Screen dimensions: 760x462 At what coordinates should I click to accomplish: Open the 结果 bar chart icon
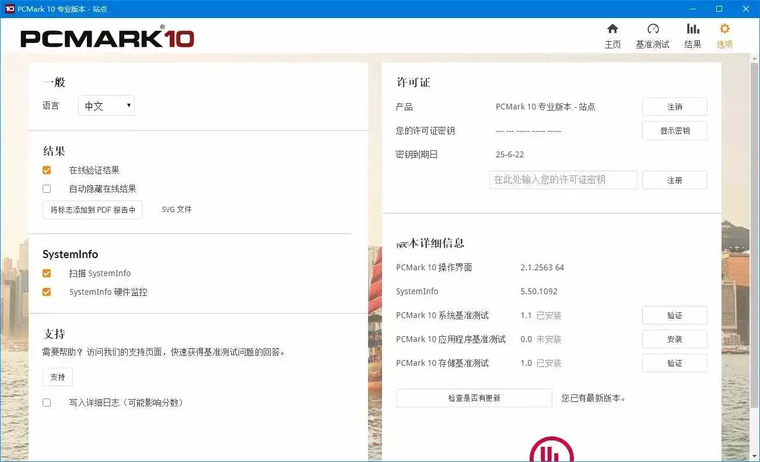click(x=692, y=34)
